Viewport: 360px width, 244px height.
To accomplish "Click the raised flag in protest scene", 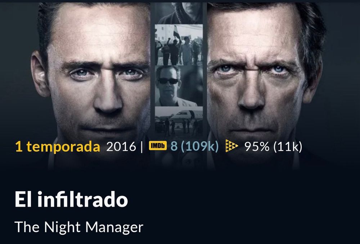I will [x=176, y=32].
